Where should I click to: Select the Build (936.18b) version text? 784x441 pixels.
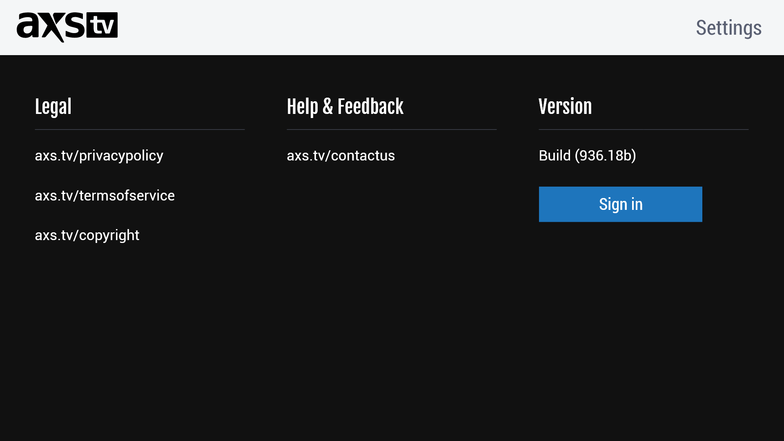tap(588, 156)
